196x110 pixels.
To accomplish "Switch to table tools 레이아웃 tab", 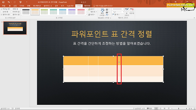I will (x=87, y=6).
